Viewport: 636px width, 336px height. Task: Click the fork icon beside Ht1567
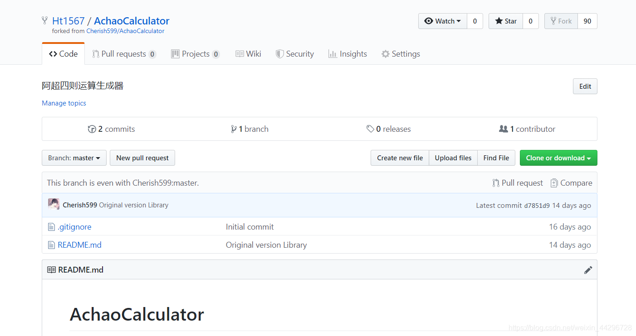point(44,20)
